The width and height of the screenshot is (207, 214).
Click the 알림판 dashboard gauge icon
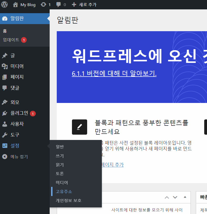coord(5,19)
